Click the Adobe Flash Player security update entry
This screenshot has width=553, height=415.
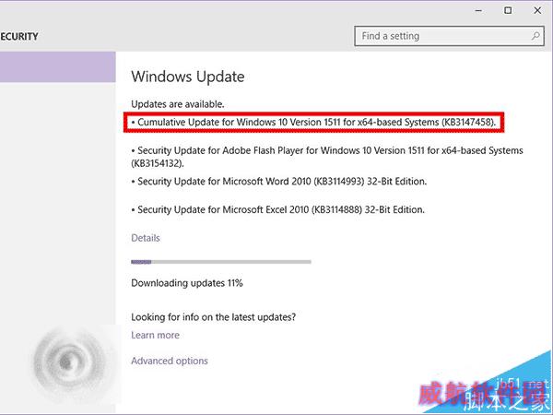click(327, 157)
